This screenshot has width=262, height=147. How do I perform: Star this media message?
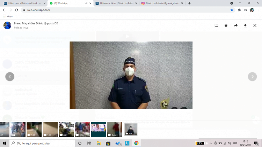coord(226,25)
